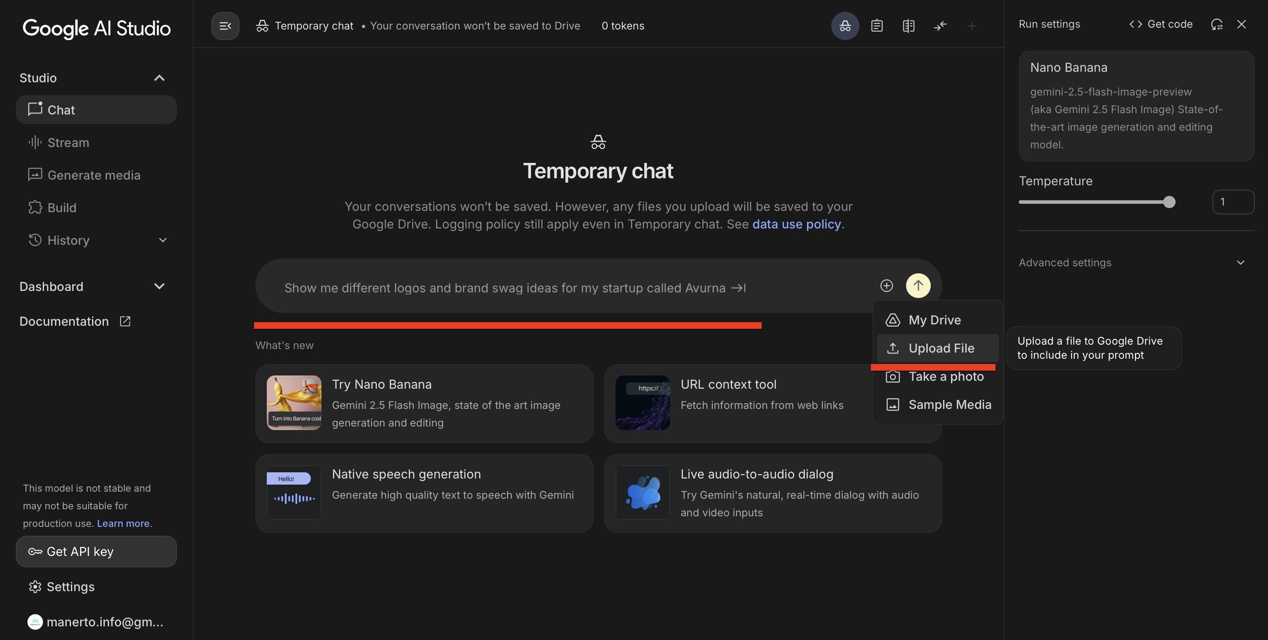Close the Run settings panel
Screen dimensions: 1268x640
tap(1242, 24)
